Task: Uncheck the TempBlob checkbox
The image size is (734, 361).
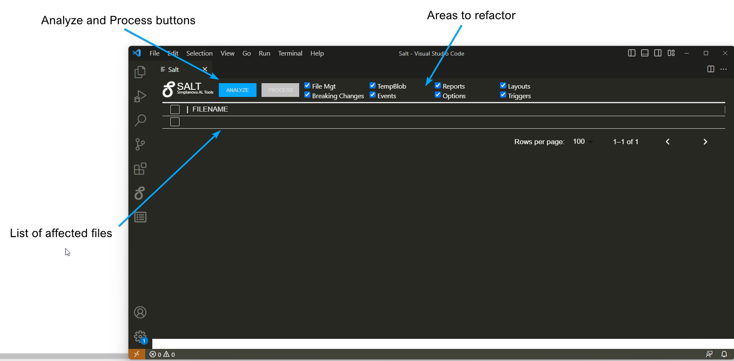Action: (x=372, y=86)
